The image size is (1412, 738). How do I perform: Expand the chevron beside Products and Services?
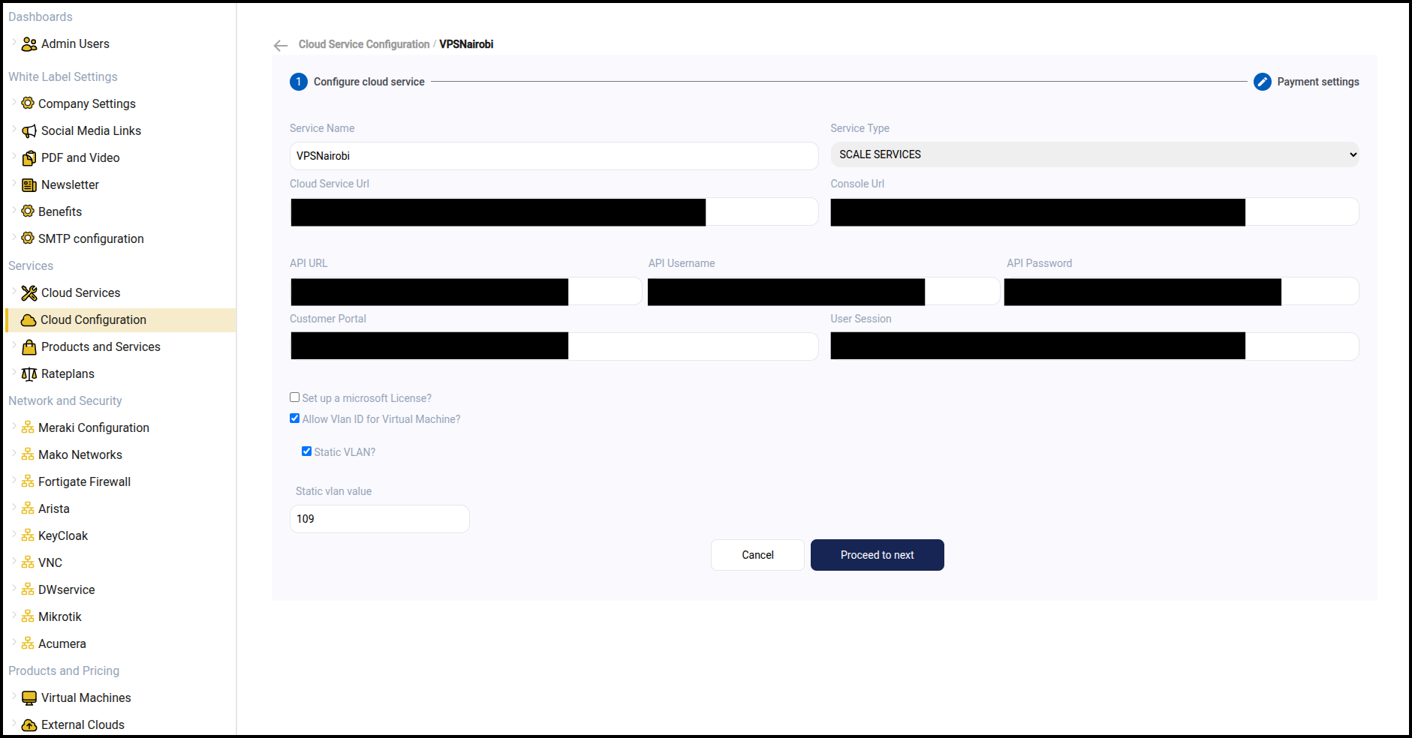(14, 346)
